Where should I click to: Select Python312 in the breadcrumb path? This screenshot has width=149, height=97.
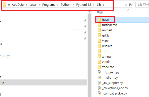(84, 5)
